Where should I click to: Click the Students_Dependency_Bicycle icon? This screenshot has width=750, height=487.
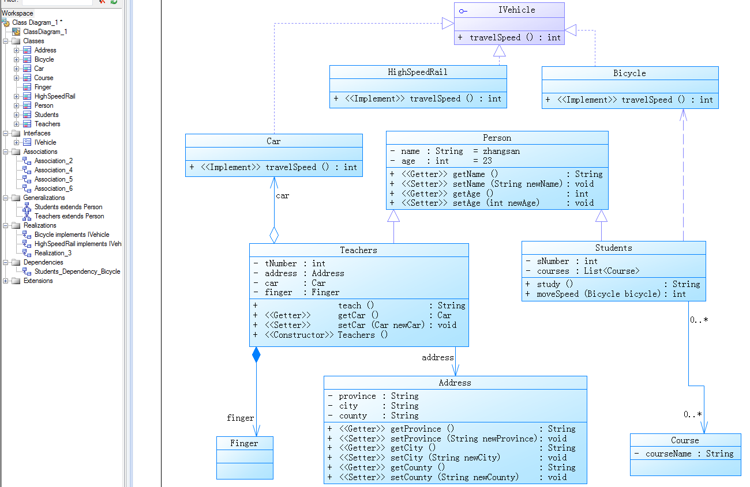pos(27,271)
